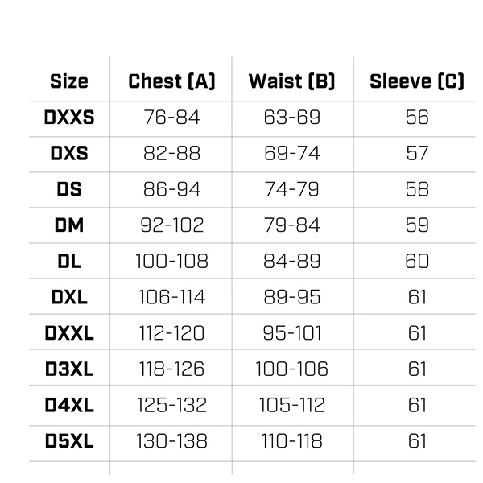Select waist value 63-69
The image size is (483, 483).
coord(291,118)
